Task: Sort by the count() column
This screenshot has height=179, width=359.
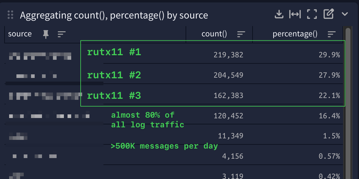Action: click(x=241, y=34)
